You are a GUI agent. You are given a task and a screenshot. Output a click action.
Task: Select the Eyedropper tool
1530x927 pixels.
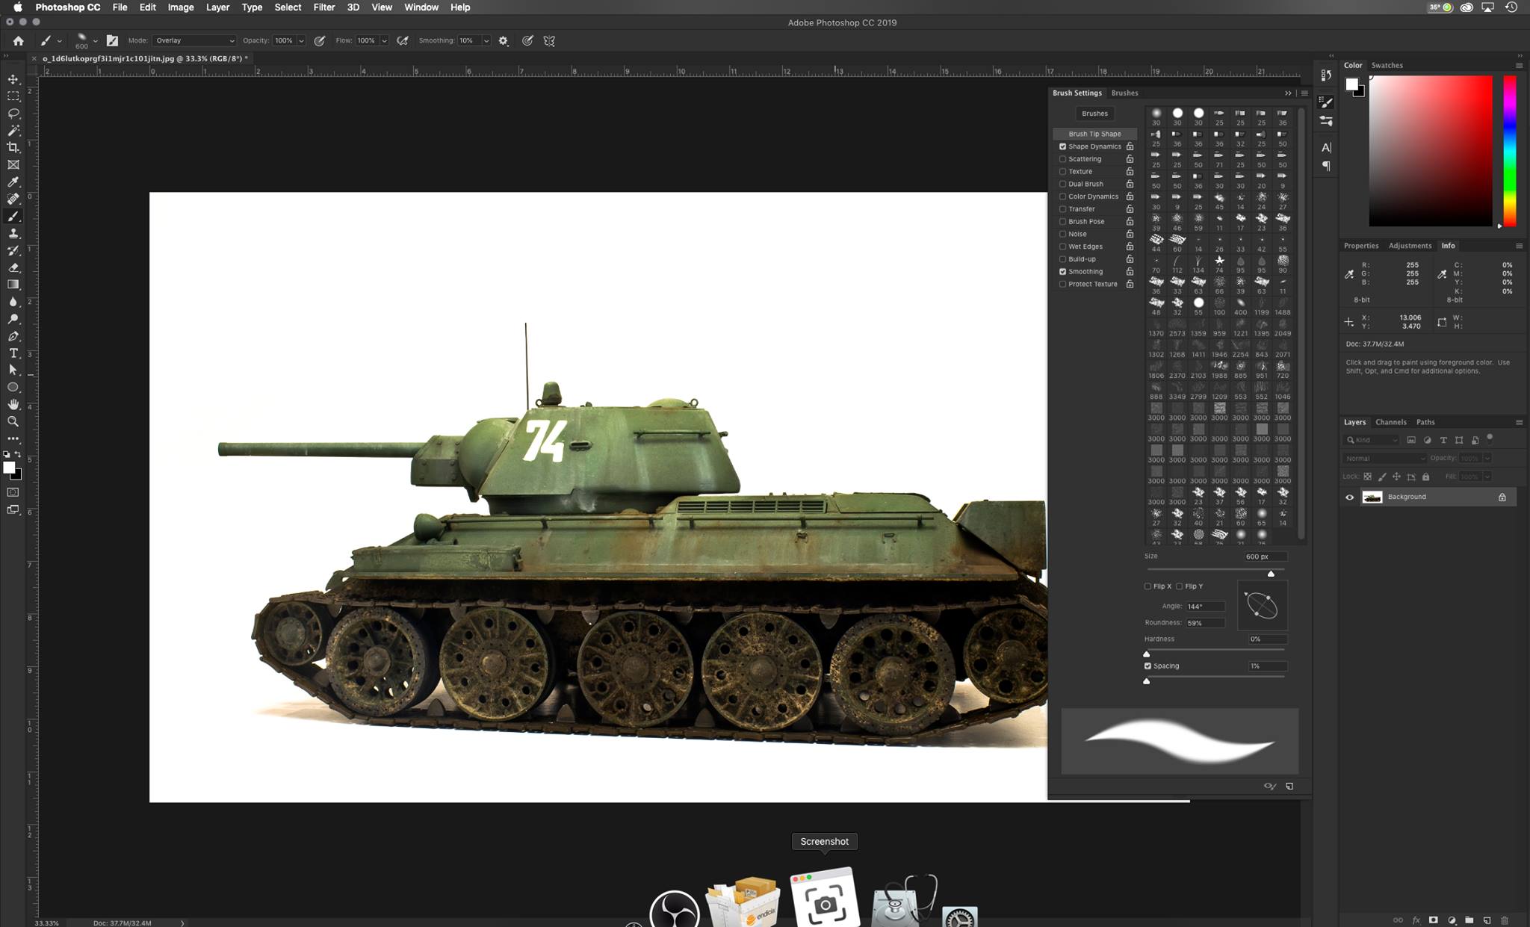tap(13, 182)
